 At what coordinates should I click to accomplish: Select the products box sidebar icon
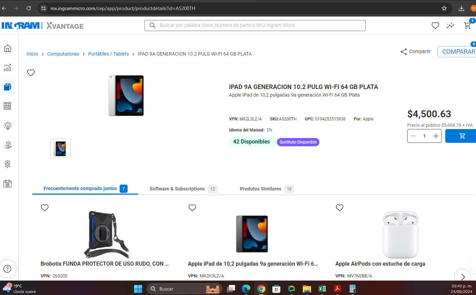point(8,87)
